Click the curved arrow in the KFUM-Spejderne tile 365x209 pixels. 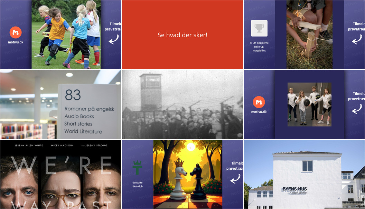pos(357,39)
